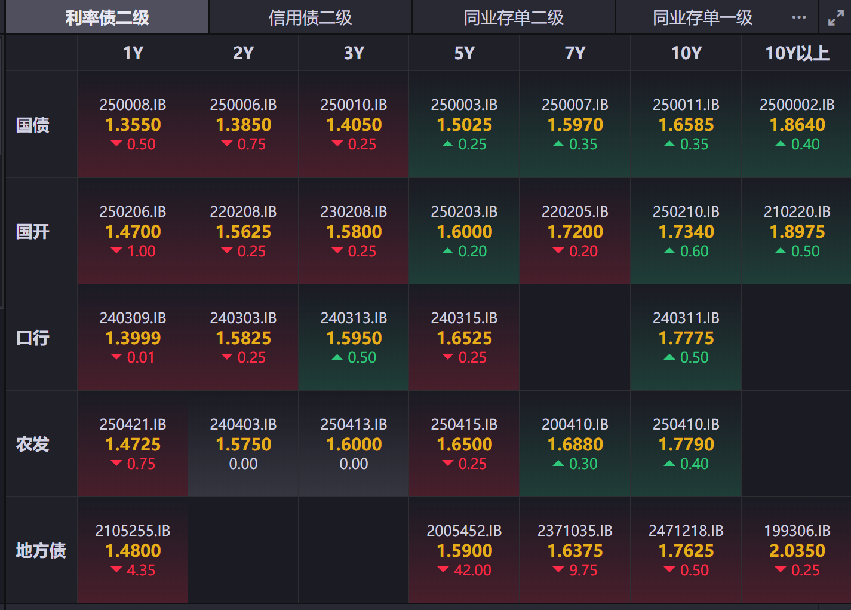Open bond 199306.IB cell
Screen dimensions: 851x610
click(797, 550)
